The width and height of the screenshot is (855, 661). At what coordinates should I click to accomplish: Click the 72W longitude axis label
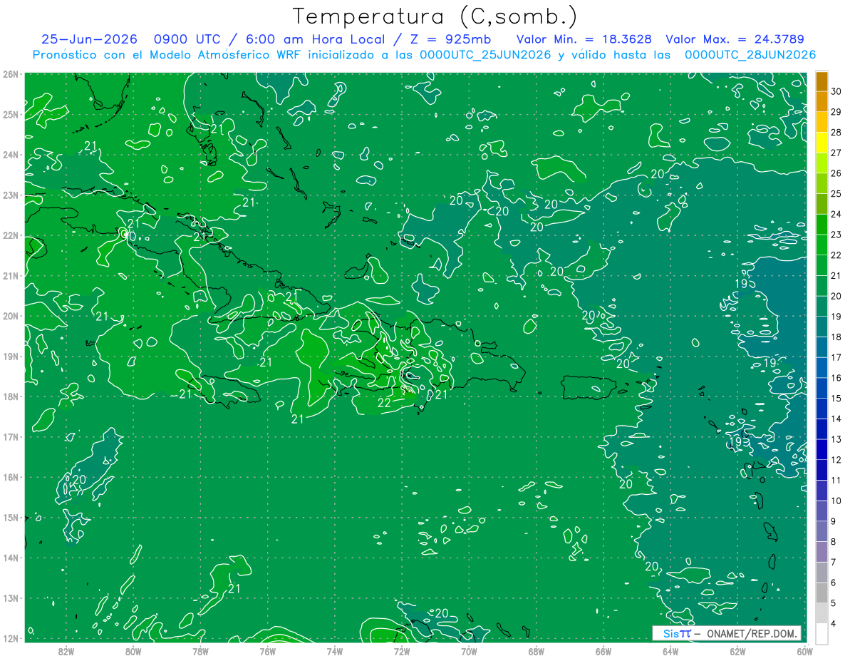[402, 651]
